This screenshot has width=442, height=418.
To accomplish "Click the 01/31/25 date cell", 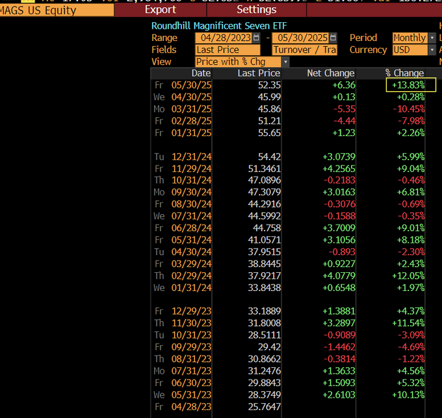I will (191, 133).
